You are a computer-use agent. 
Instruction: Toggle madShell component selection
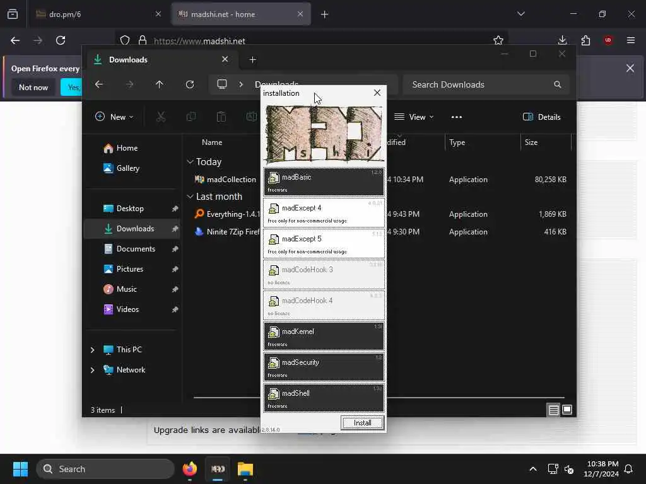tap(324, 398)
